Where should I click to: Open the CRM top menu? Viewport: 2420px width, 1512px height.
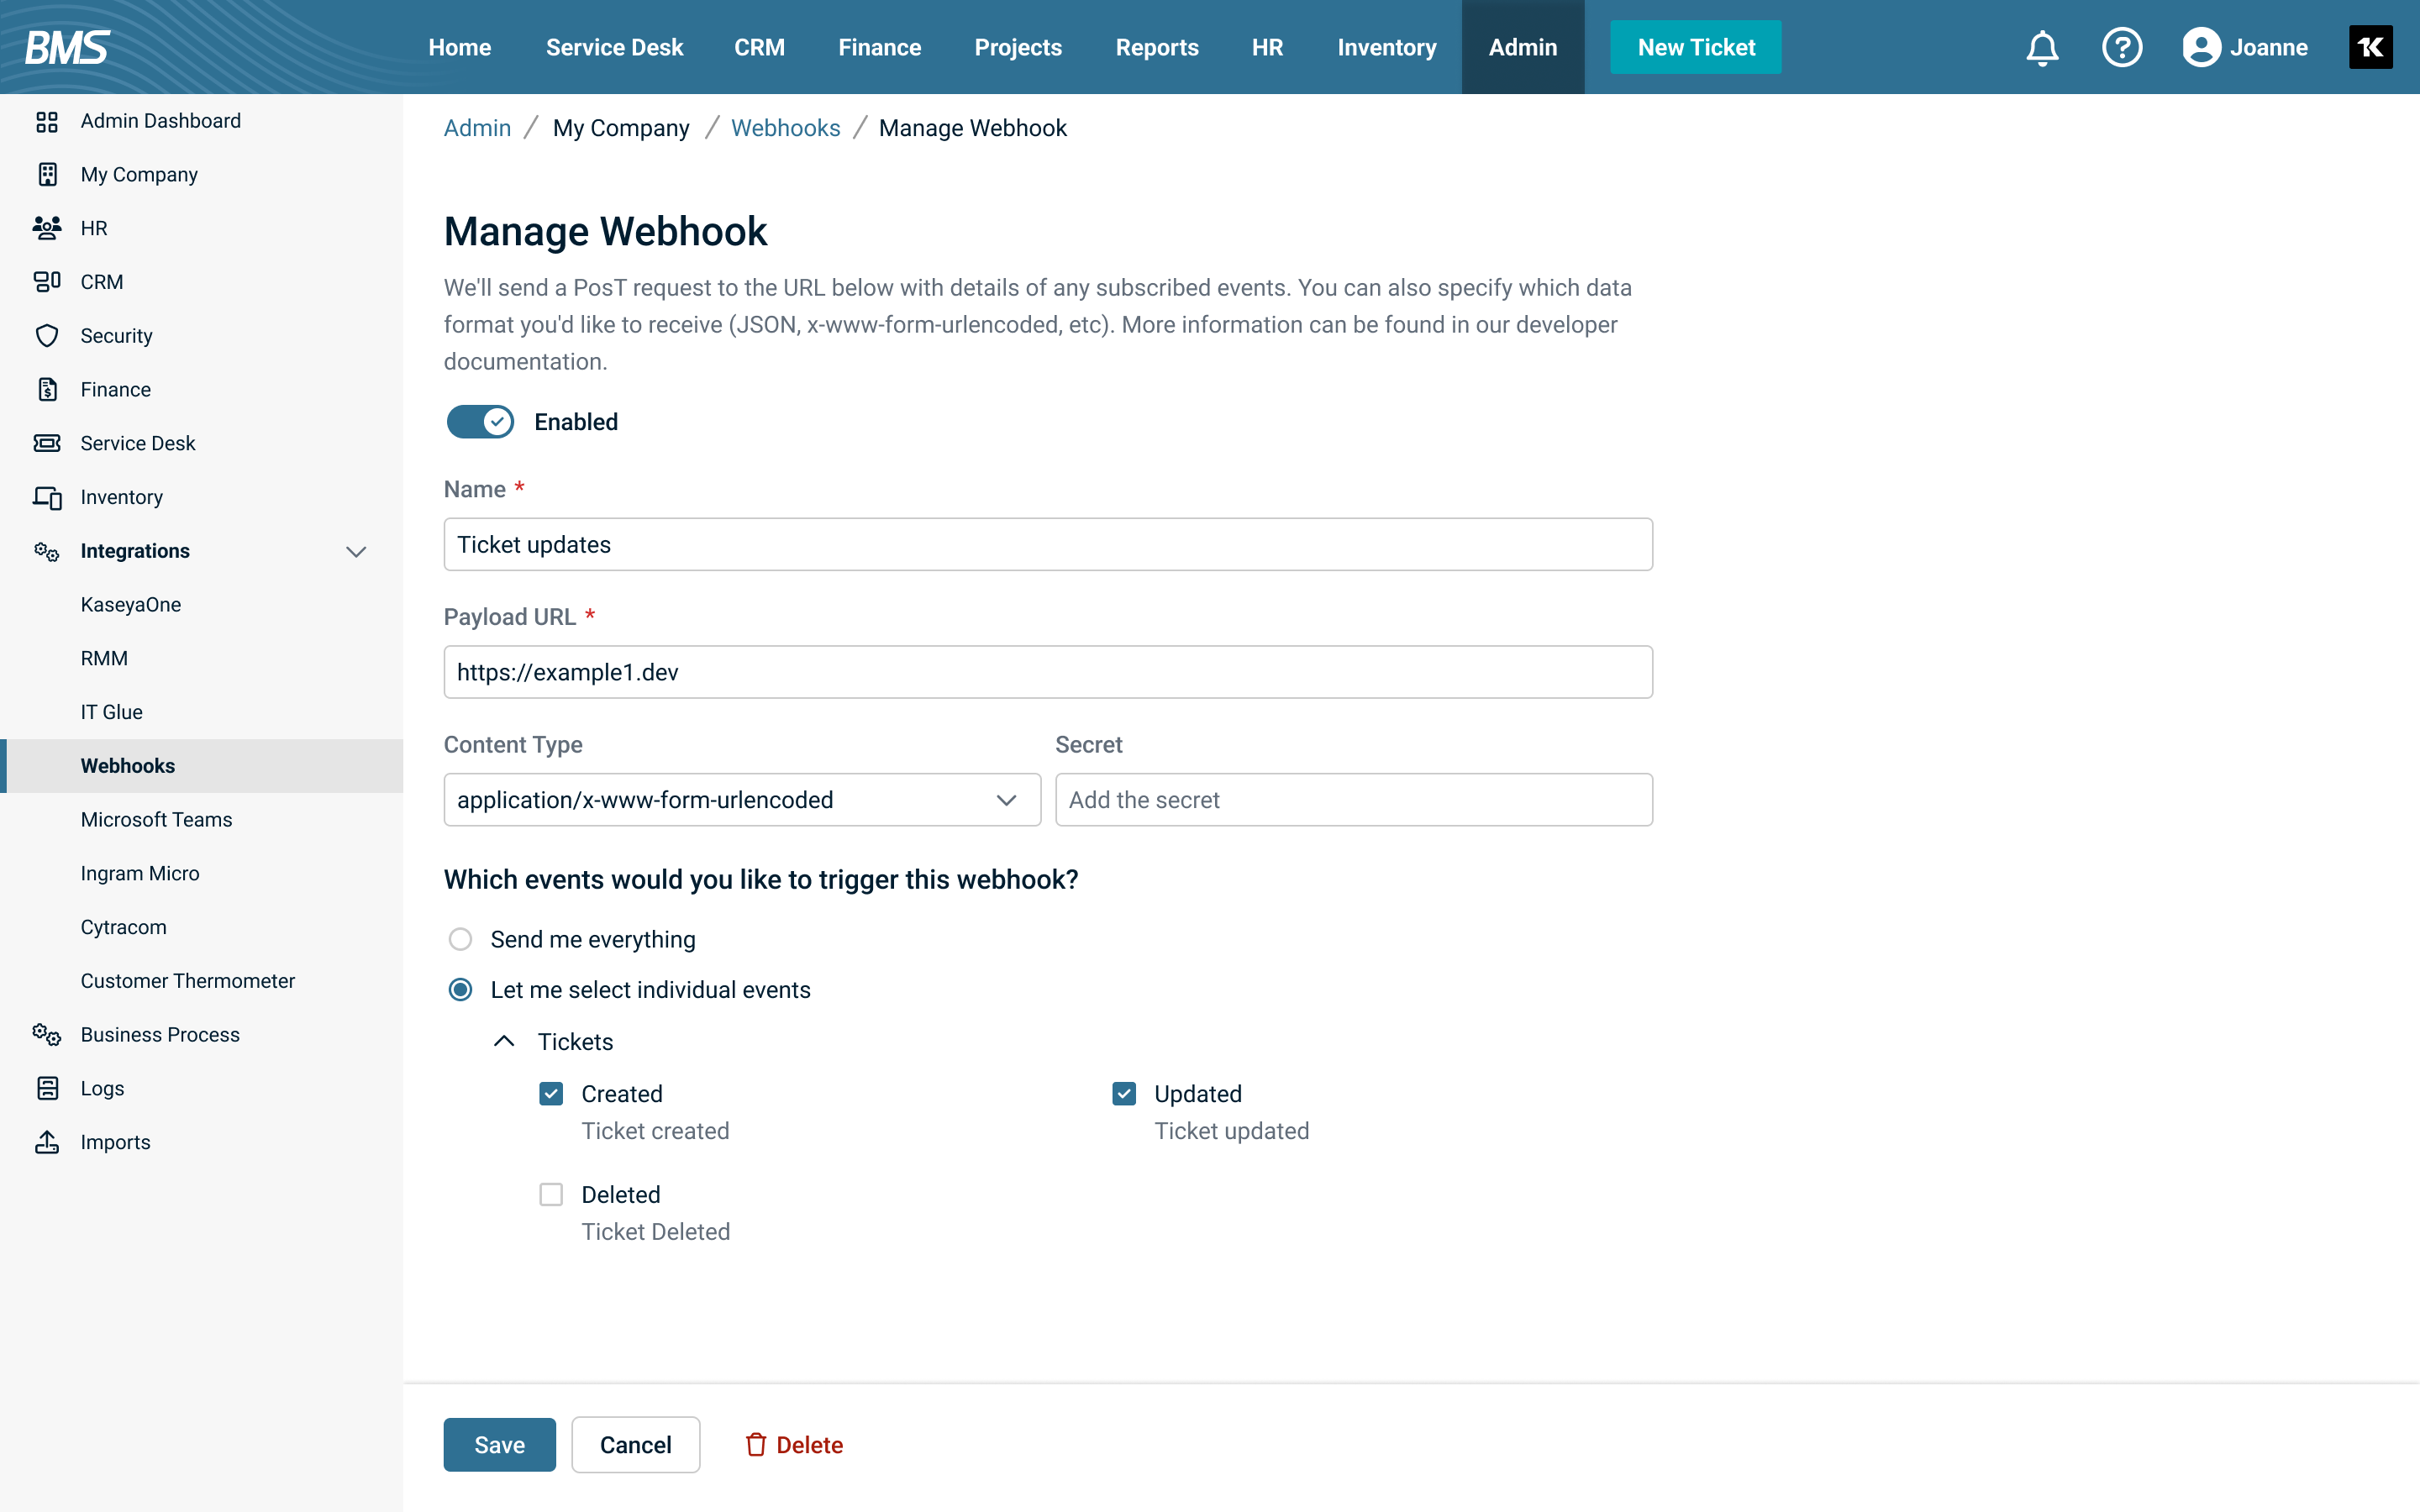pos(760,47)
